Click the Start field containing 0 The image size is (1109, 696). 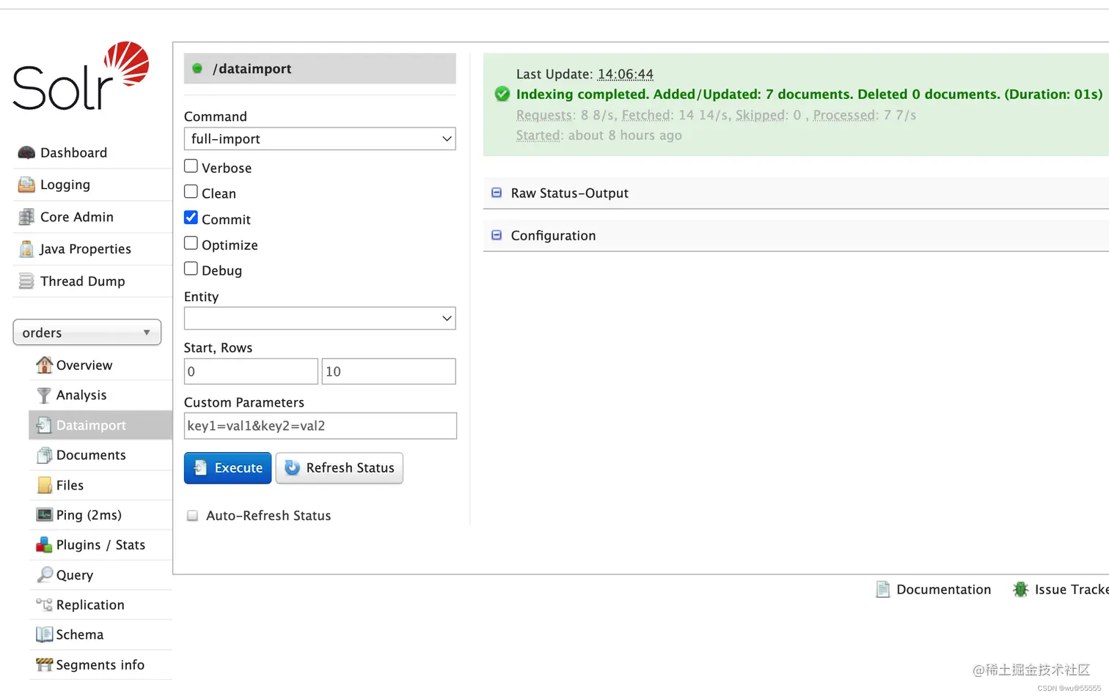[251, 371]
